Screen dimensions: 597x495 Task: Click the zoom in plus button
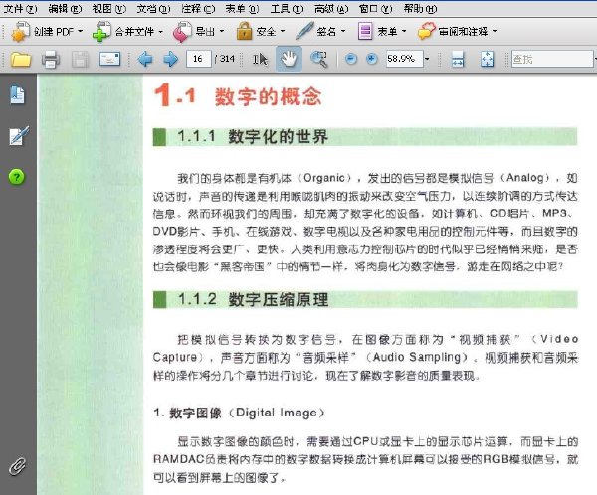click(x=371, y=59)
